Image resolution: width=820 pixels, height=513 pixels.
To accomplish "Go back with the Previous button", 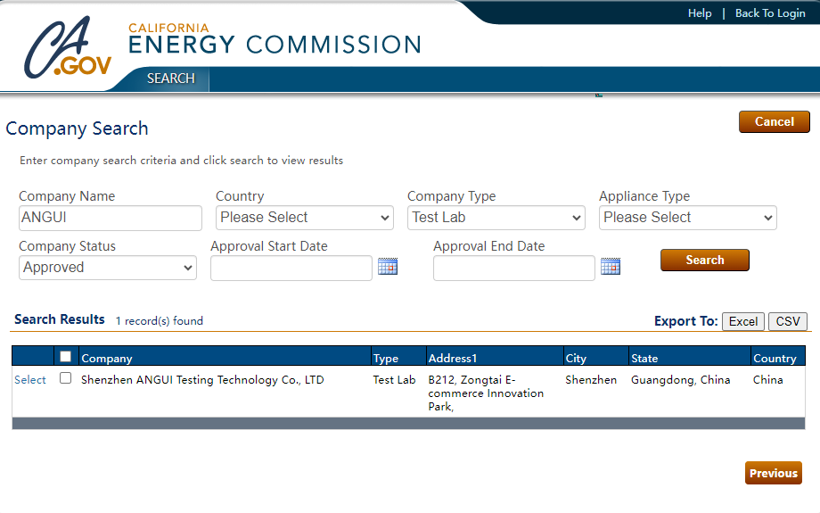I will (773, 474).
